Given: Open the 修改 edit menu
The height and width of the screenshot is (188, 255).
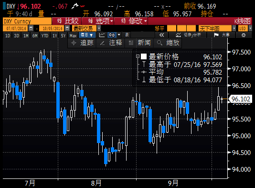Looking at the screenshot, I should click(131, 21).
